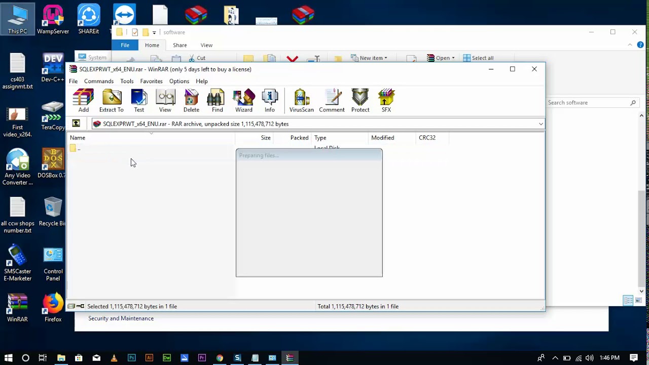Start VirusScan on the archive
The height and width of the screenshot is (365, 649).
tap(302, 100)
